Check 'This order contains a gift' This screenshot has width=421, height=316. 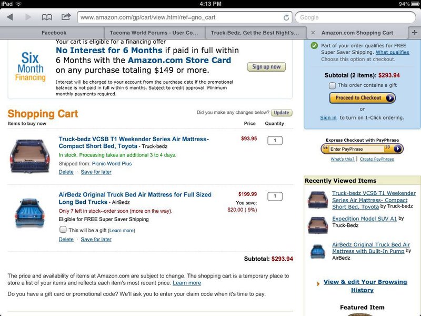pos(333,85)
